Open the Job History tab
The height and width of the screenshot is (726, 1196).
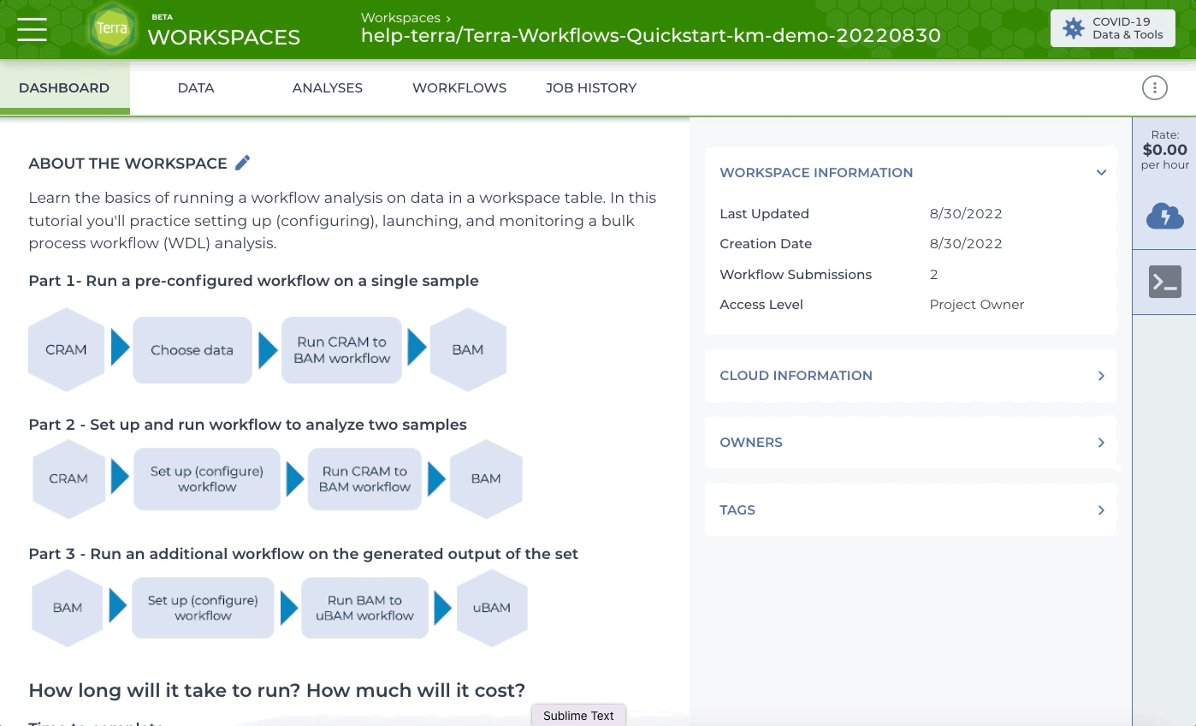tap(590, 87)
